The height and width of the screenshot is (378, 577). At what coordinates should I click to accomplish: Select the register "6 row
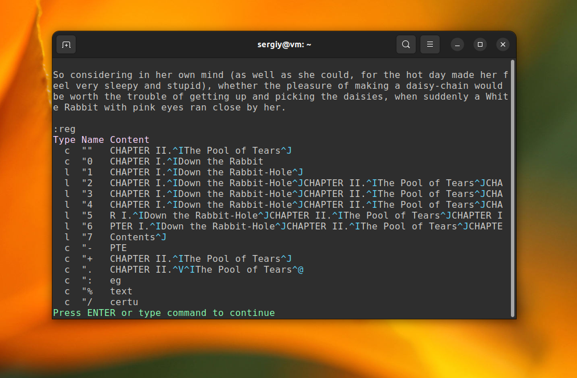pyautogui.click(x=283, y=226)
